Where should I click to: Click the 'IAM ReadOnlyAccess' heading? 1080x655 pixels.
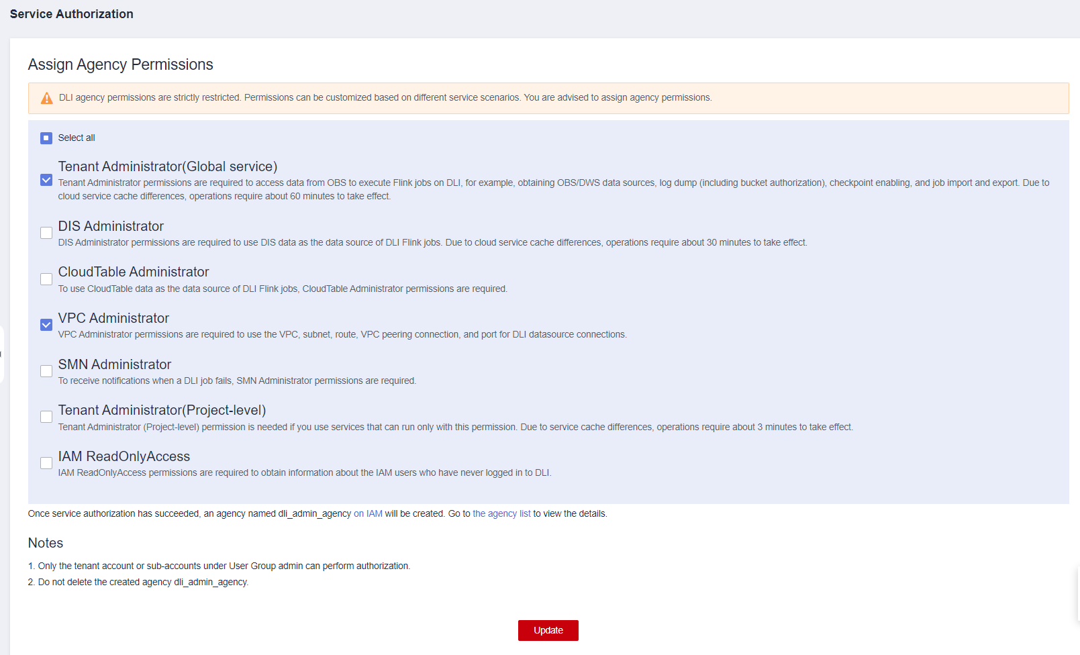coord(124,456)
